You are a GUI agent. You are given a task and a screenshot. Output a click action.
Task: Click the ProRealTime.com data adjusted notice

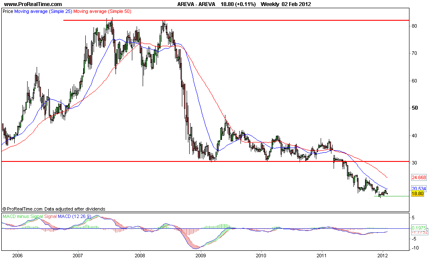pos(54,209)
